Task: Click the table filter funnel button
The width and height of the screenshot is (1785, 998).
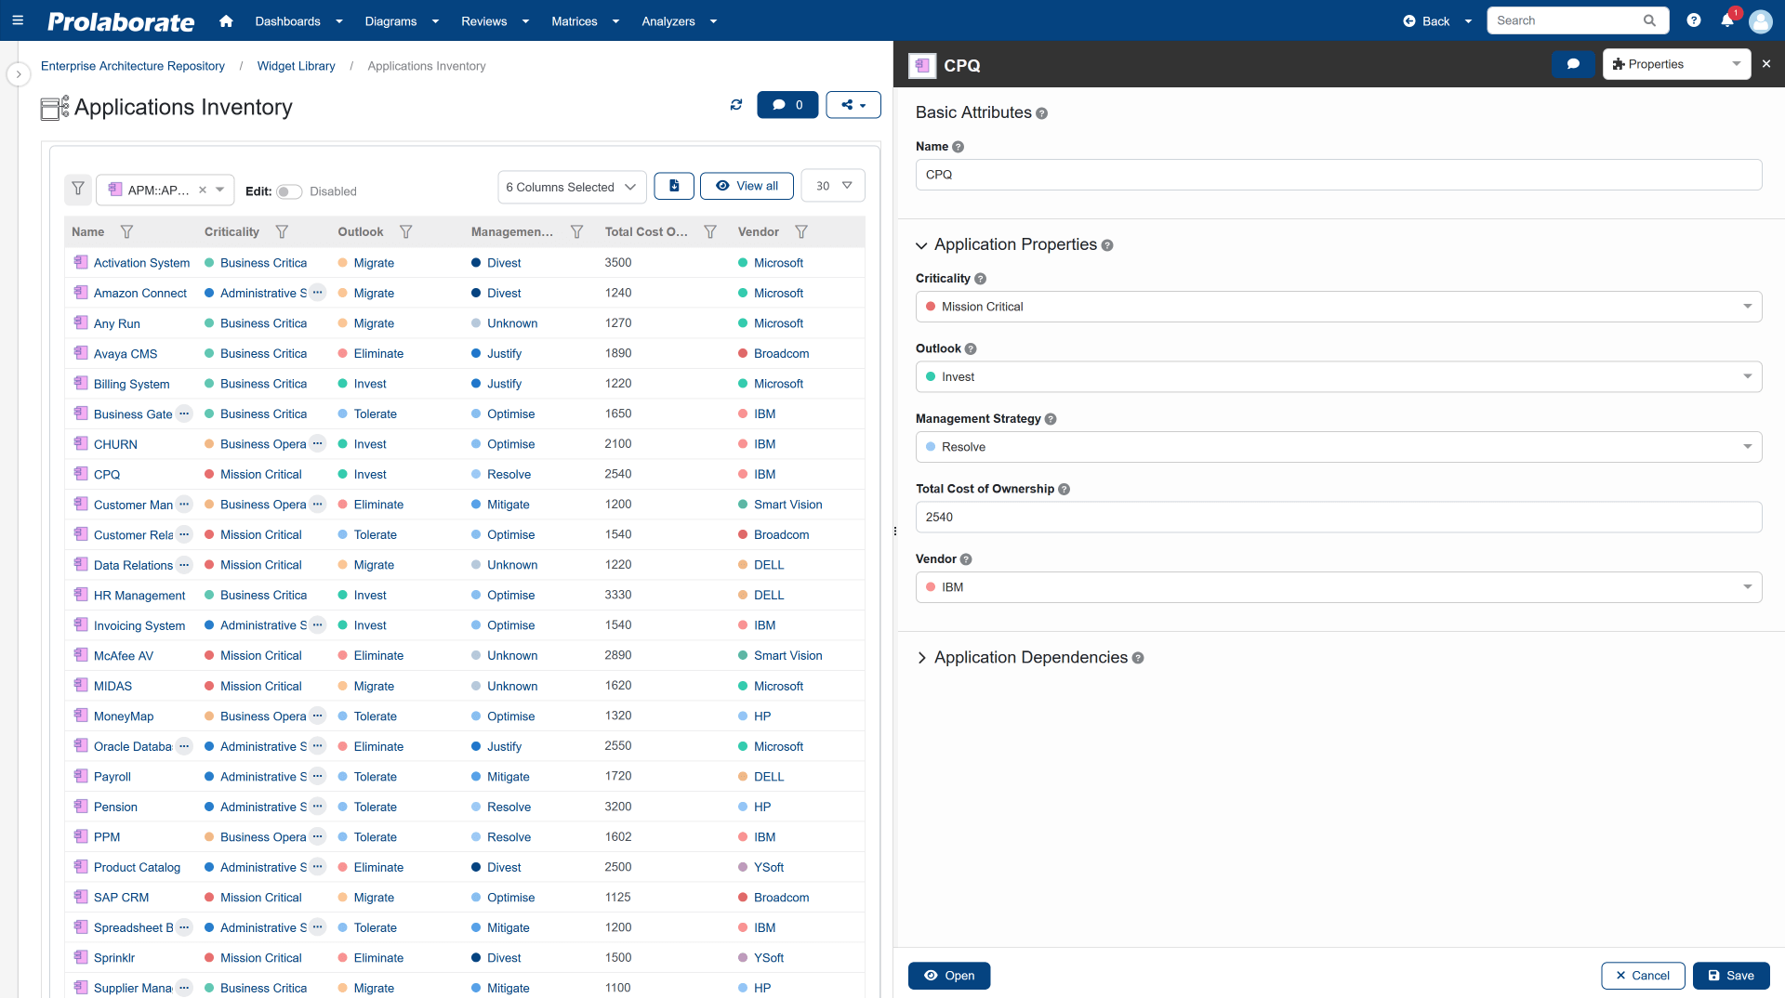Action: (78, 190)
